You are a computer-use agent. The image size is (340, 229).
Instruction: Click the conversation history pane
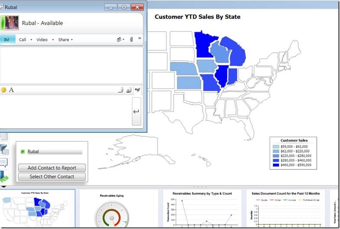pyautogui.click(x=71, y=65)
